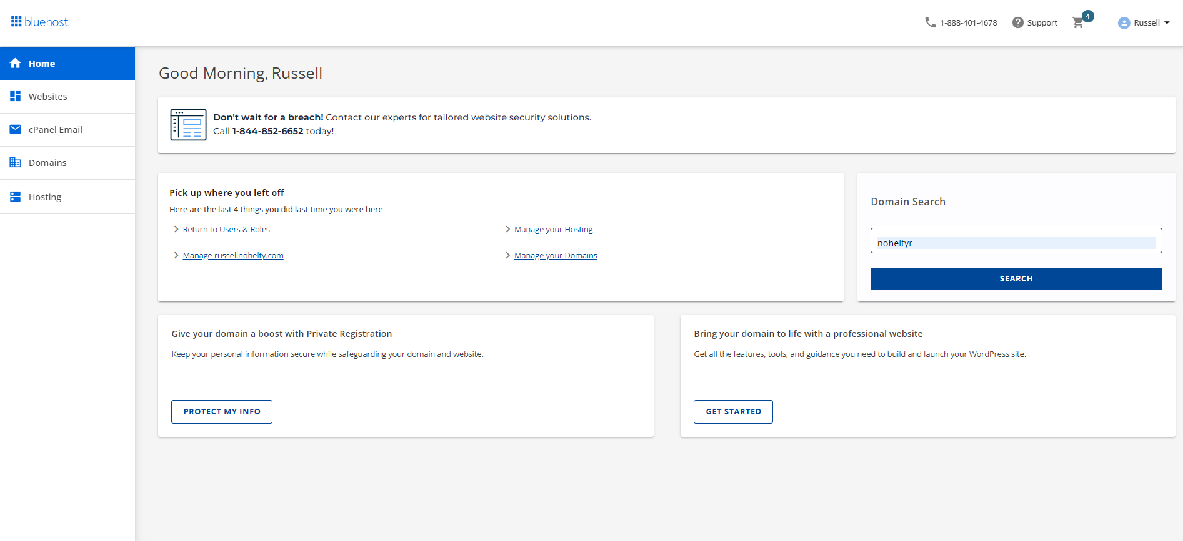Click chevron beside Return to Users & Roles
This screenshot has height=541, width=1183.
[x=176, y=229]
